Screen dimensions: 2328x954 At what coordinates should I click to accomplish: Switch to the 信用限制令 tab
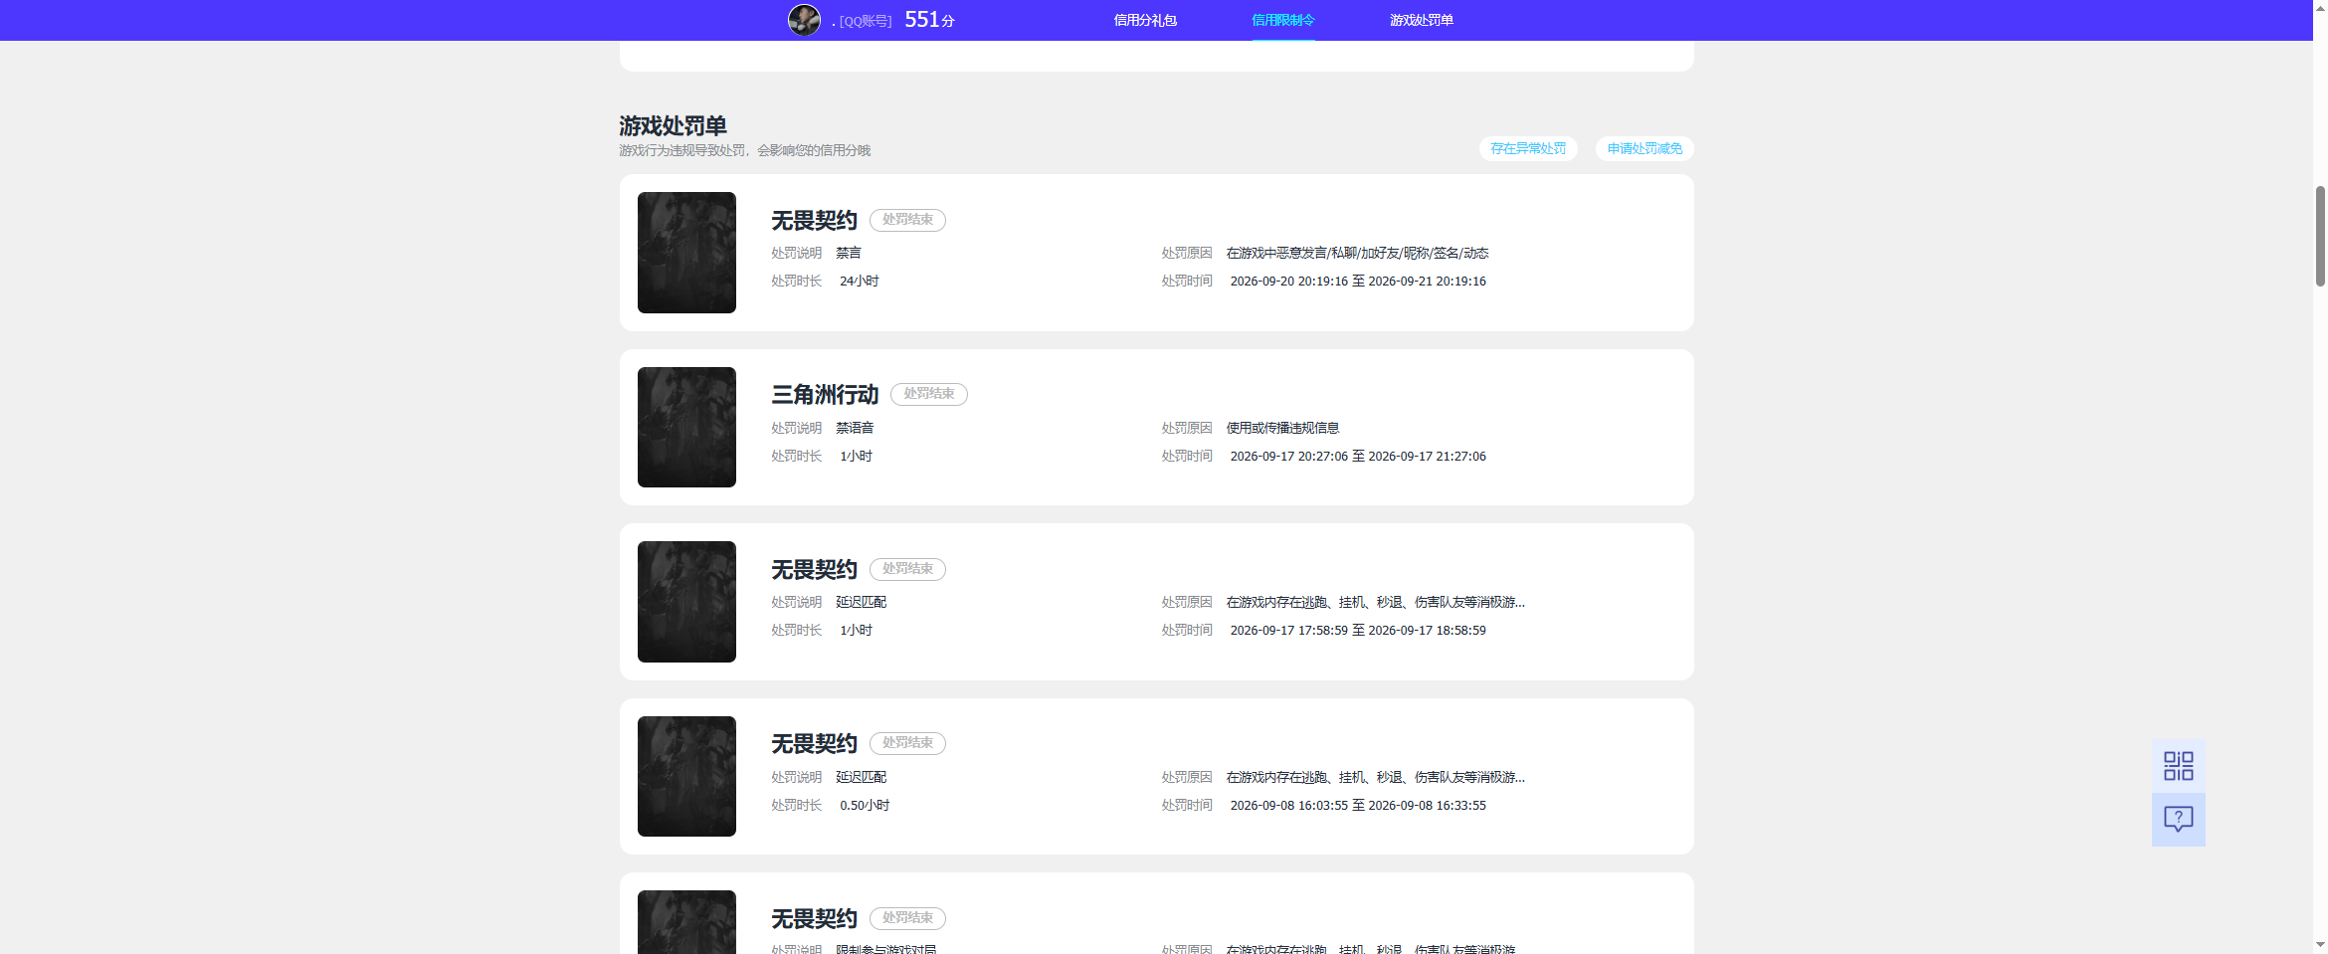(1283, 20)
